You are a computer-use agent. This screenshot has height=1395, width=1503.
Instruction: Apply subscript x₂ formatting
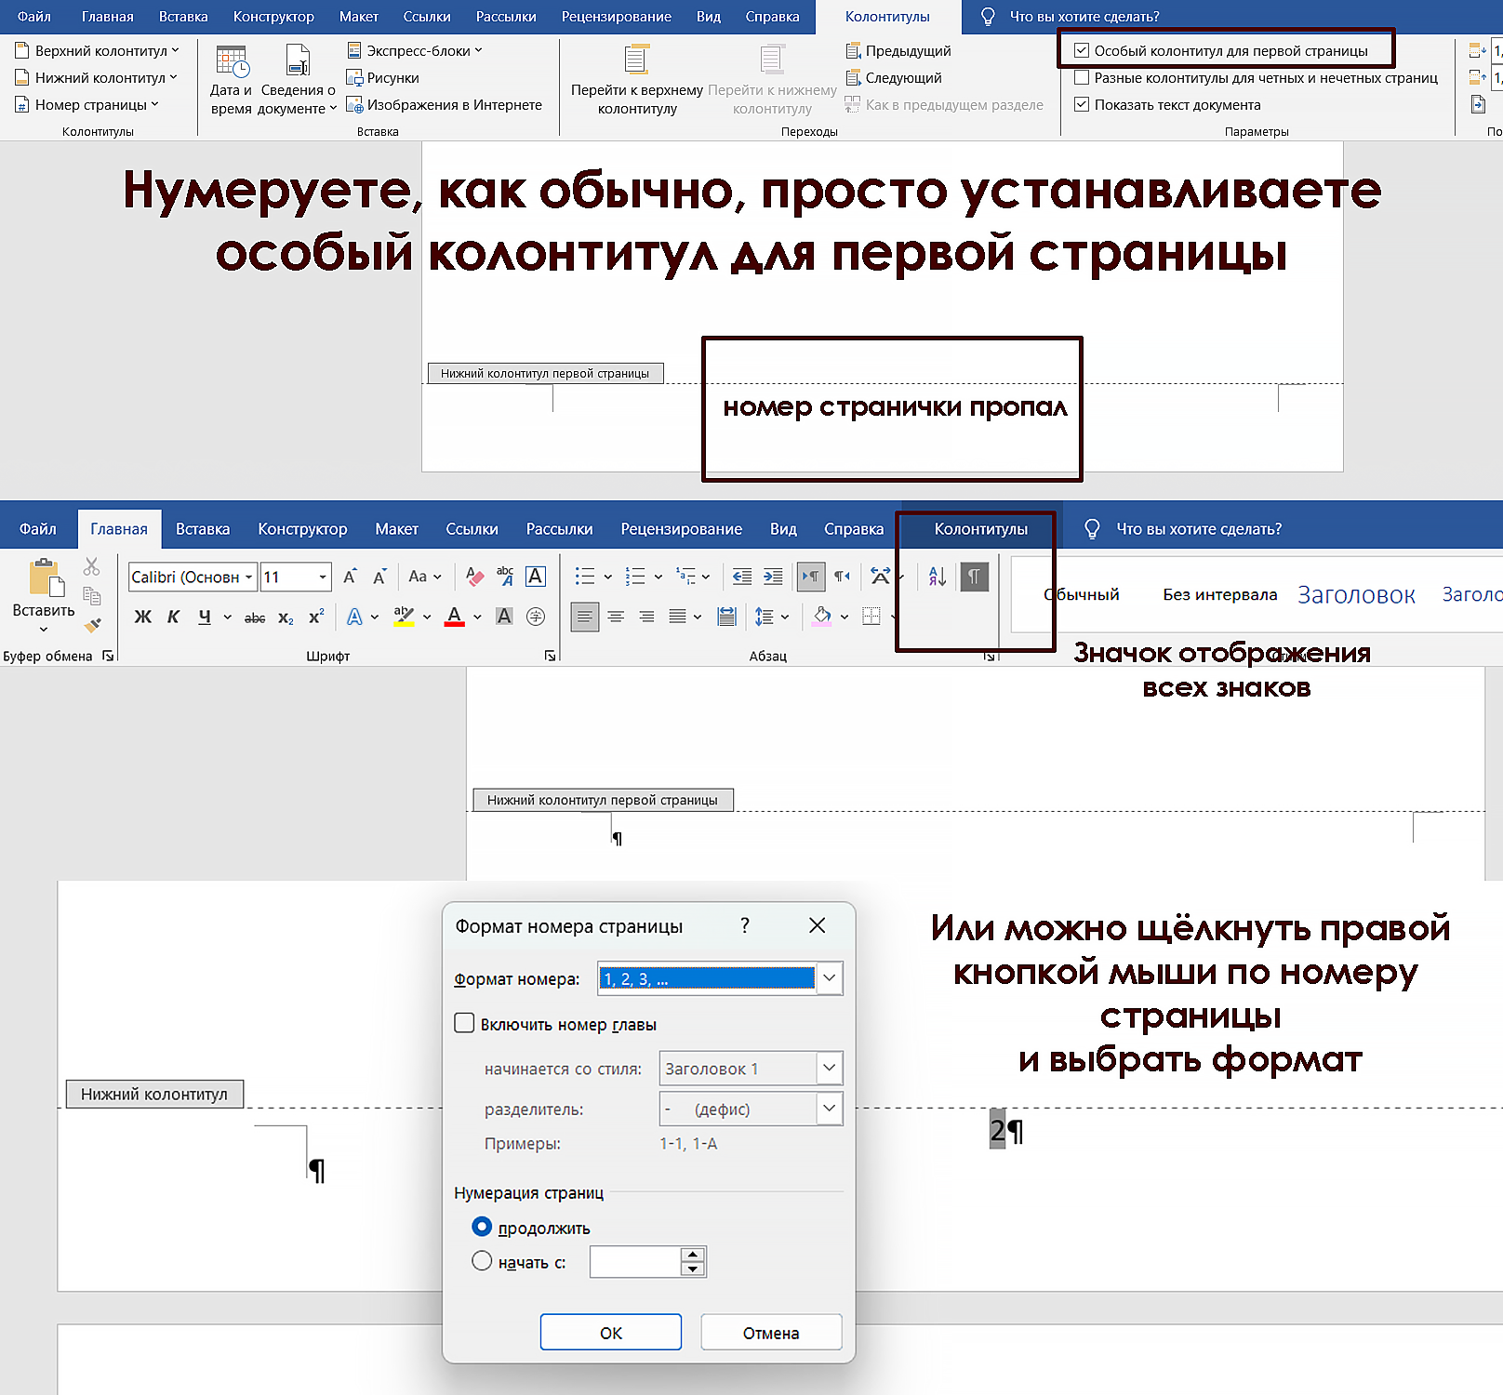tap(286, 617)
